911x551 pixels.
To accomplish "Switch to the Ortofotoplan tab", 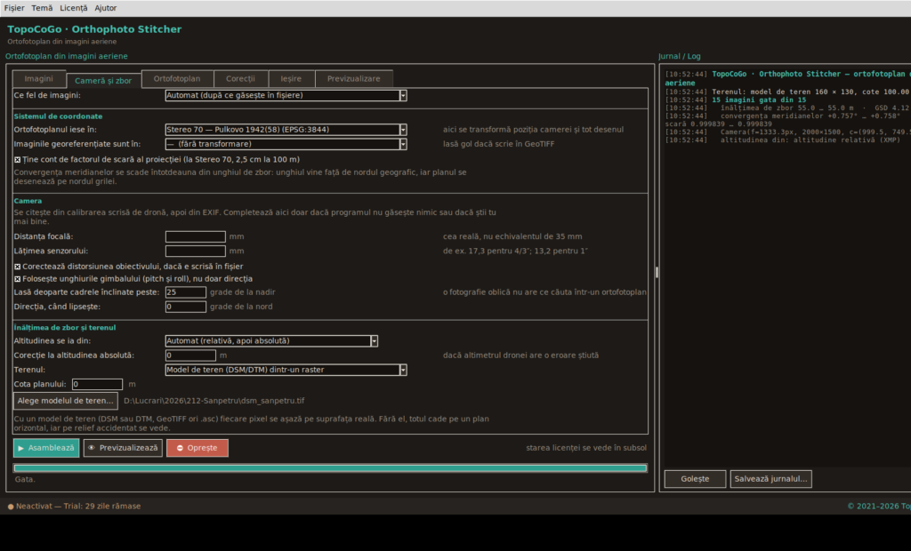I will click(x=177, y=78).
